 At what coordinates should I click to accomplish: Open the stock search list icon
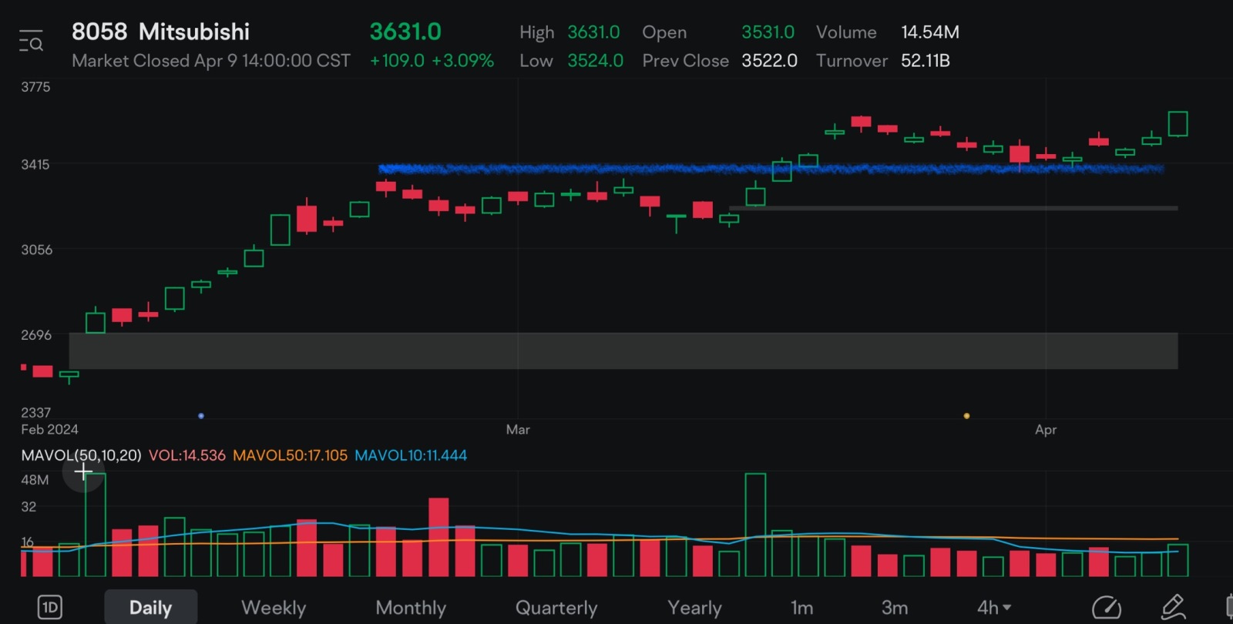click(x=31, y=41)
